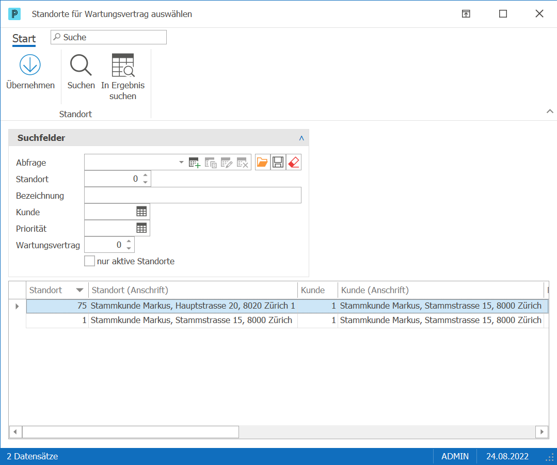This screenshot has width=557, height=465.
Task: Decrease the Standort number value
Action: point(145,182)
